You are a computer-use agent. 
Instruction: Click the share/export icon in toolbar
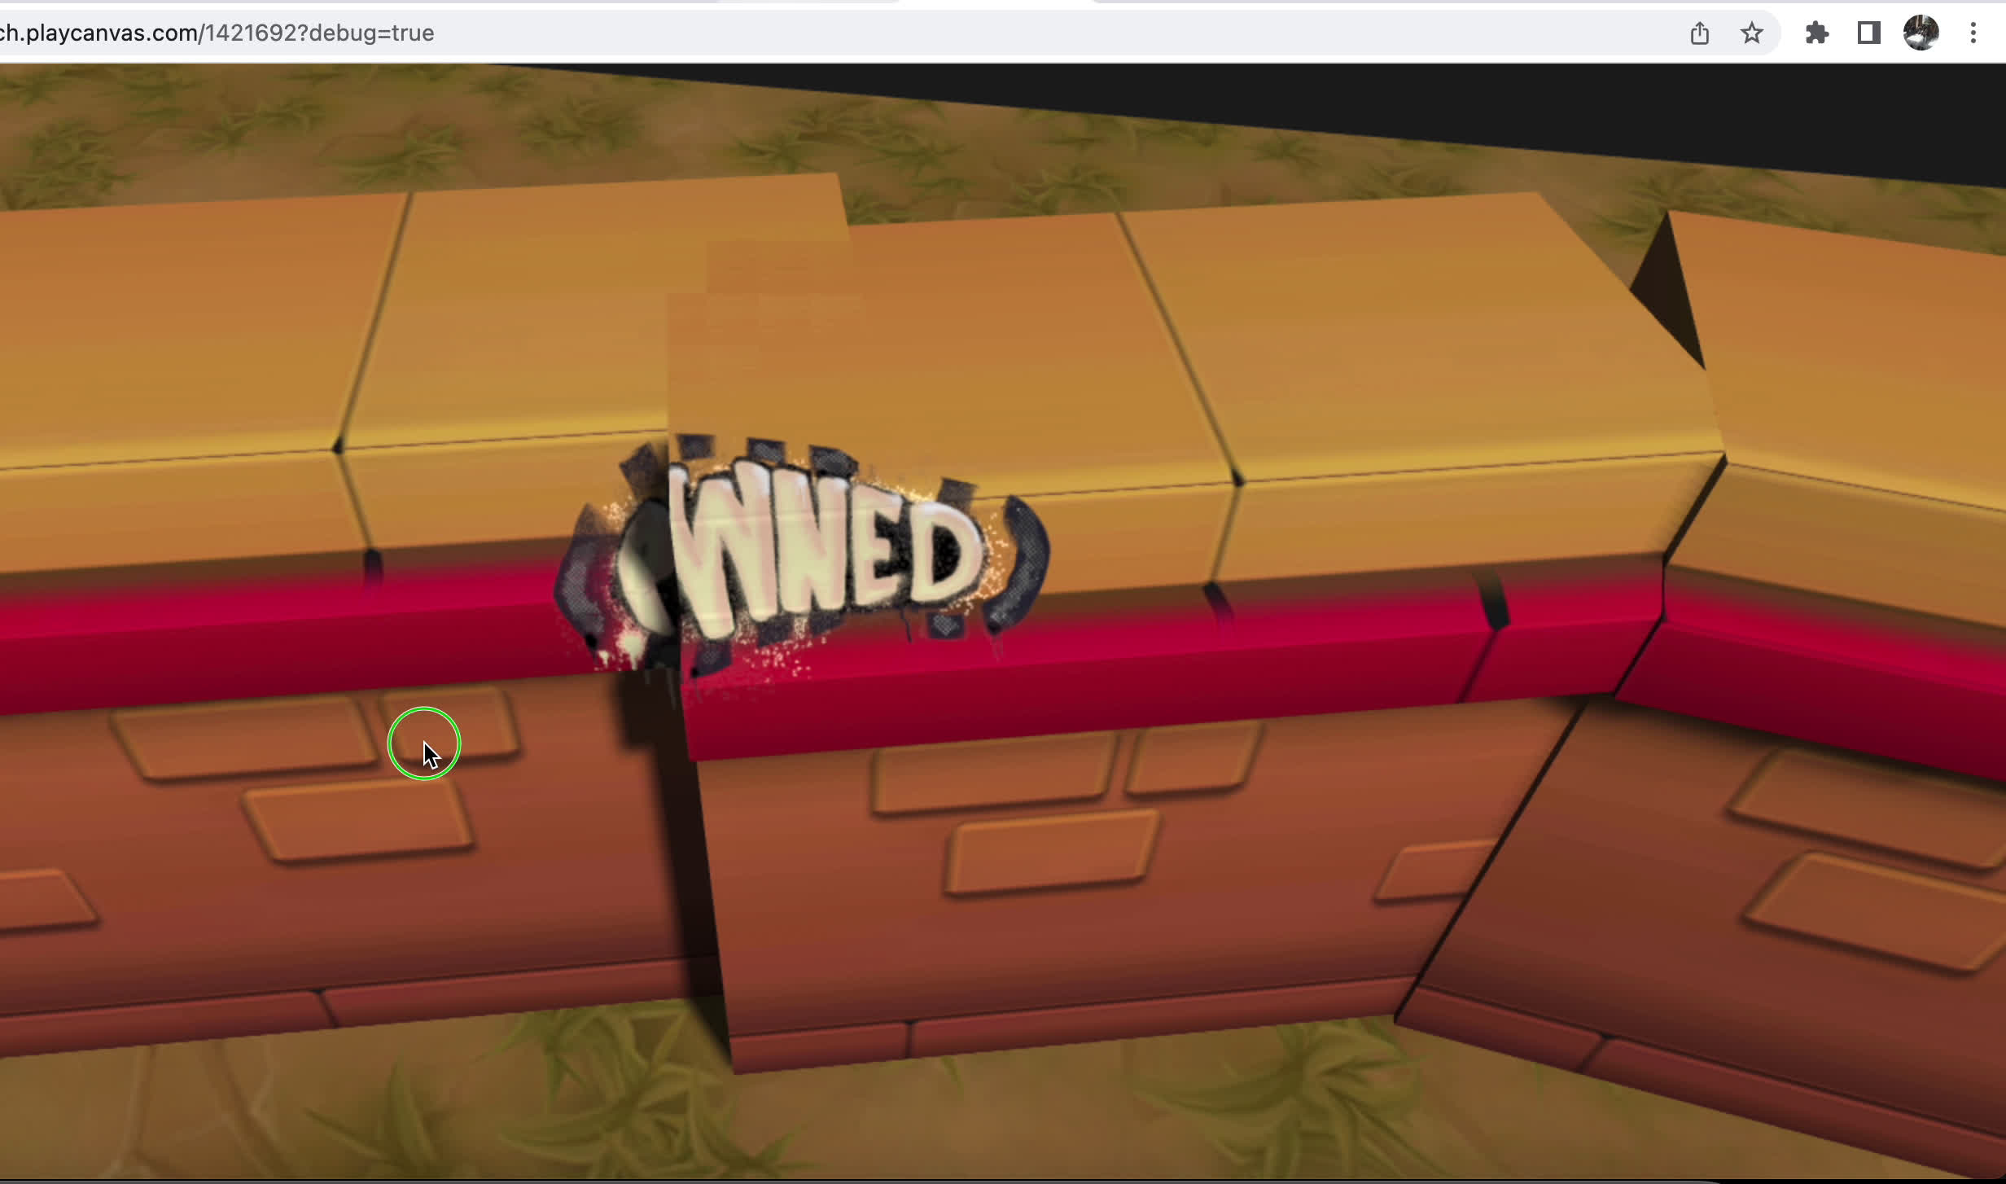click(1701, 31)
